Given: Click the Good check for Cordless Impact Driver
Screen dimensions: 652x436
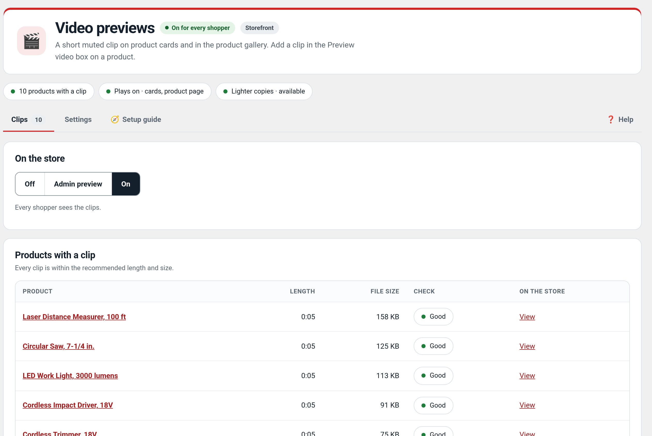Looking at the screenshot, I should (433, 405).
